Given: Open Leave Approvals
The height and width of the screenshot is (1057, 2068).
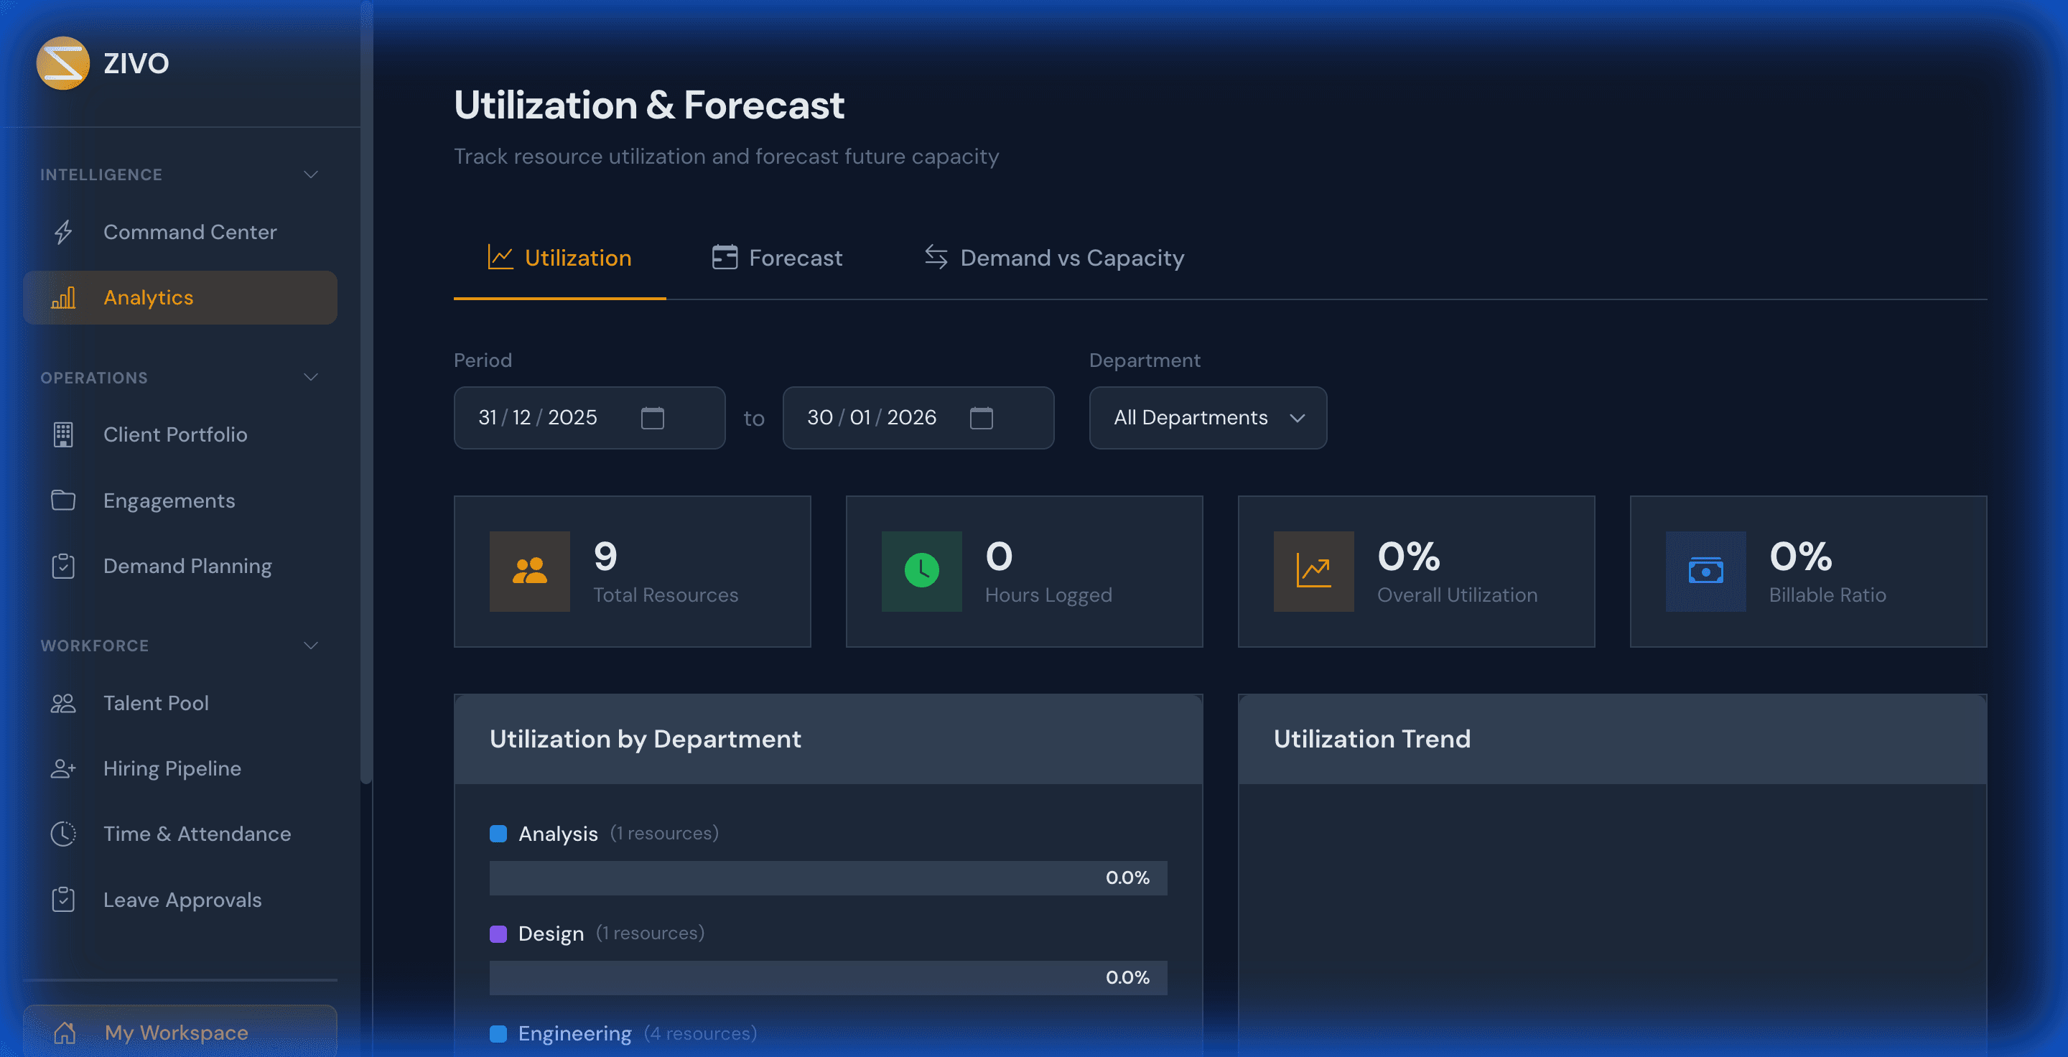Looking at the screenshot, I should pos(182,900).
